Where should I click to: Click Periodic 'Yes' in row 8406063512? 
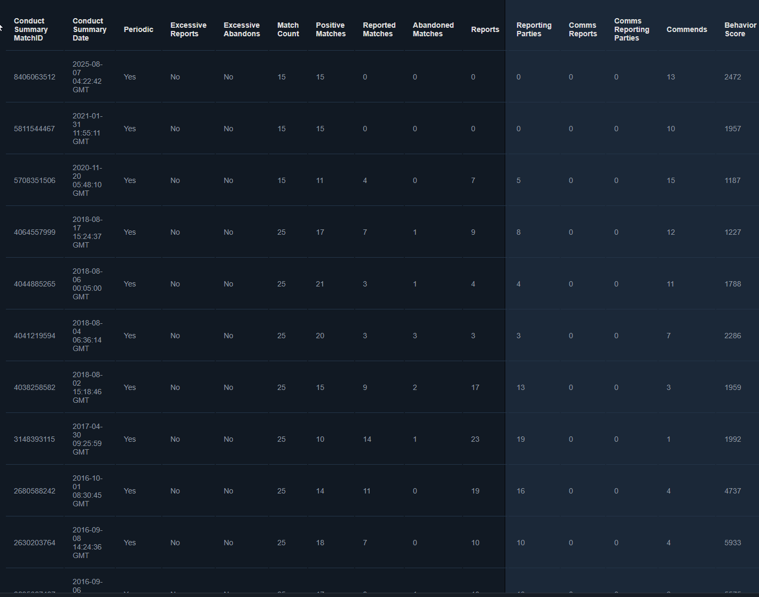pyautogui.click(x=130, y=77)
